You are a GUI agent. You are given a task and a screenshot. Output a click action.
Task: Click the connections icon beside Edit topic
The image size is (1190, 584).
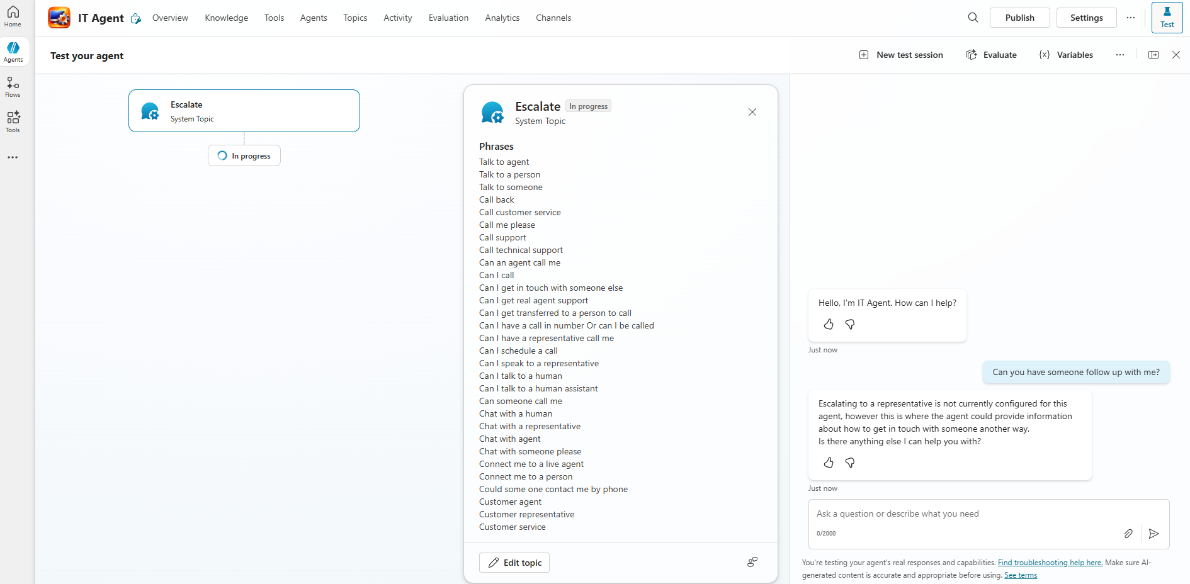pyautogui.click(x=752, y=562)
